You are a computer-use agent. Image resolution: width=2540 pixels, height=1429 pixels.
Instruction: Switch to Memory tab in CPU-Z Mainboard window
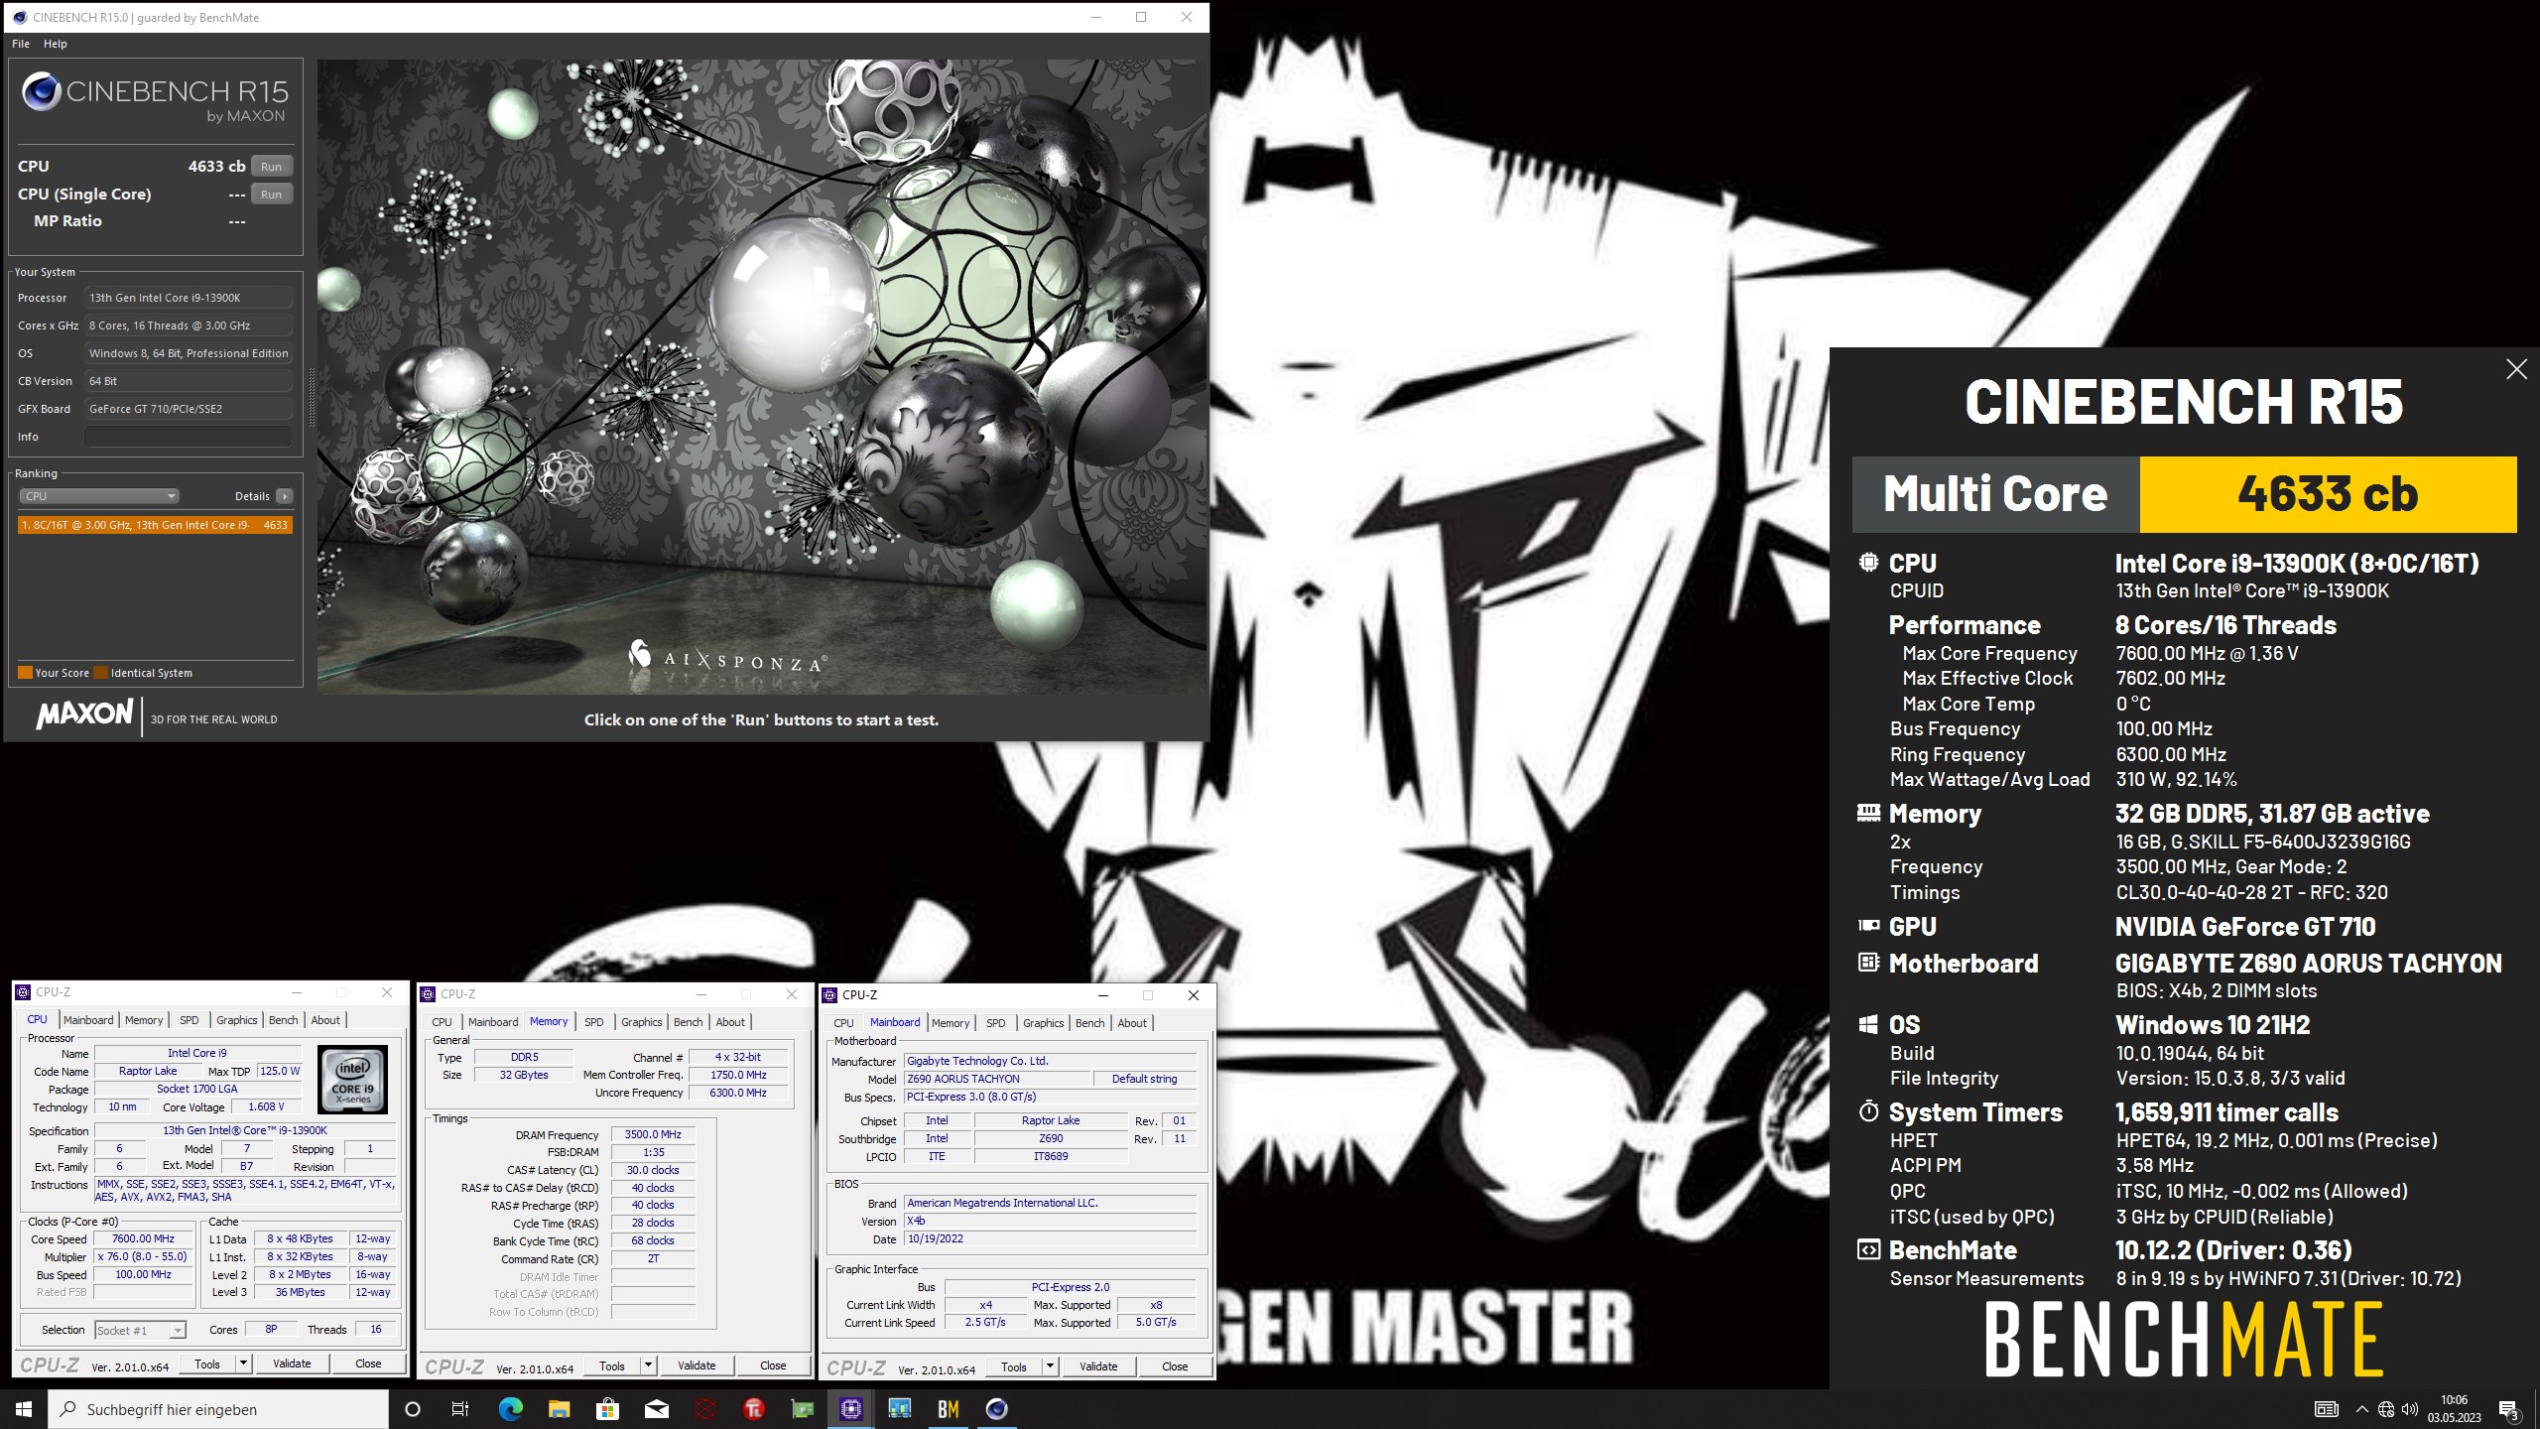[x=951, y=1023]
